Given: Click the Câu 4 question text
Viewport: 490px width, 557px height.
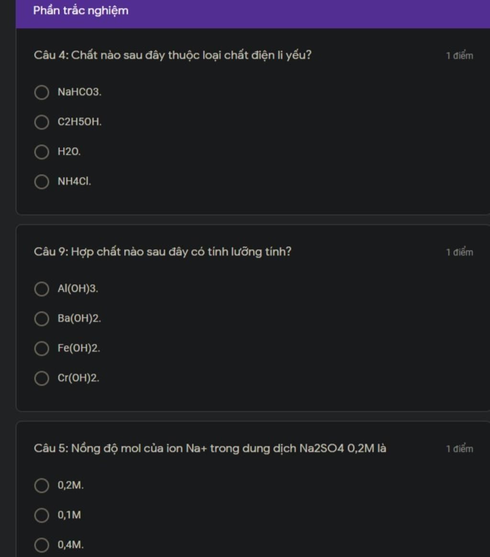Looking at the screenshot, I should pyautogui.click(x=173, y=55).
